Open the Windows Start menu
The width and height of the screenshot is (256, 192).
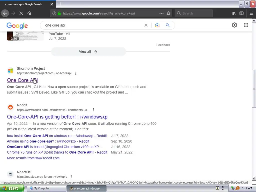(12, 188)
